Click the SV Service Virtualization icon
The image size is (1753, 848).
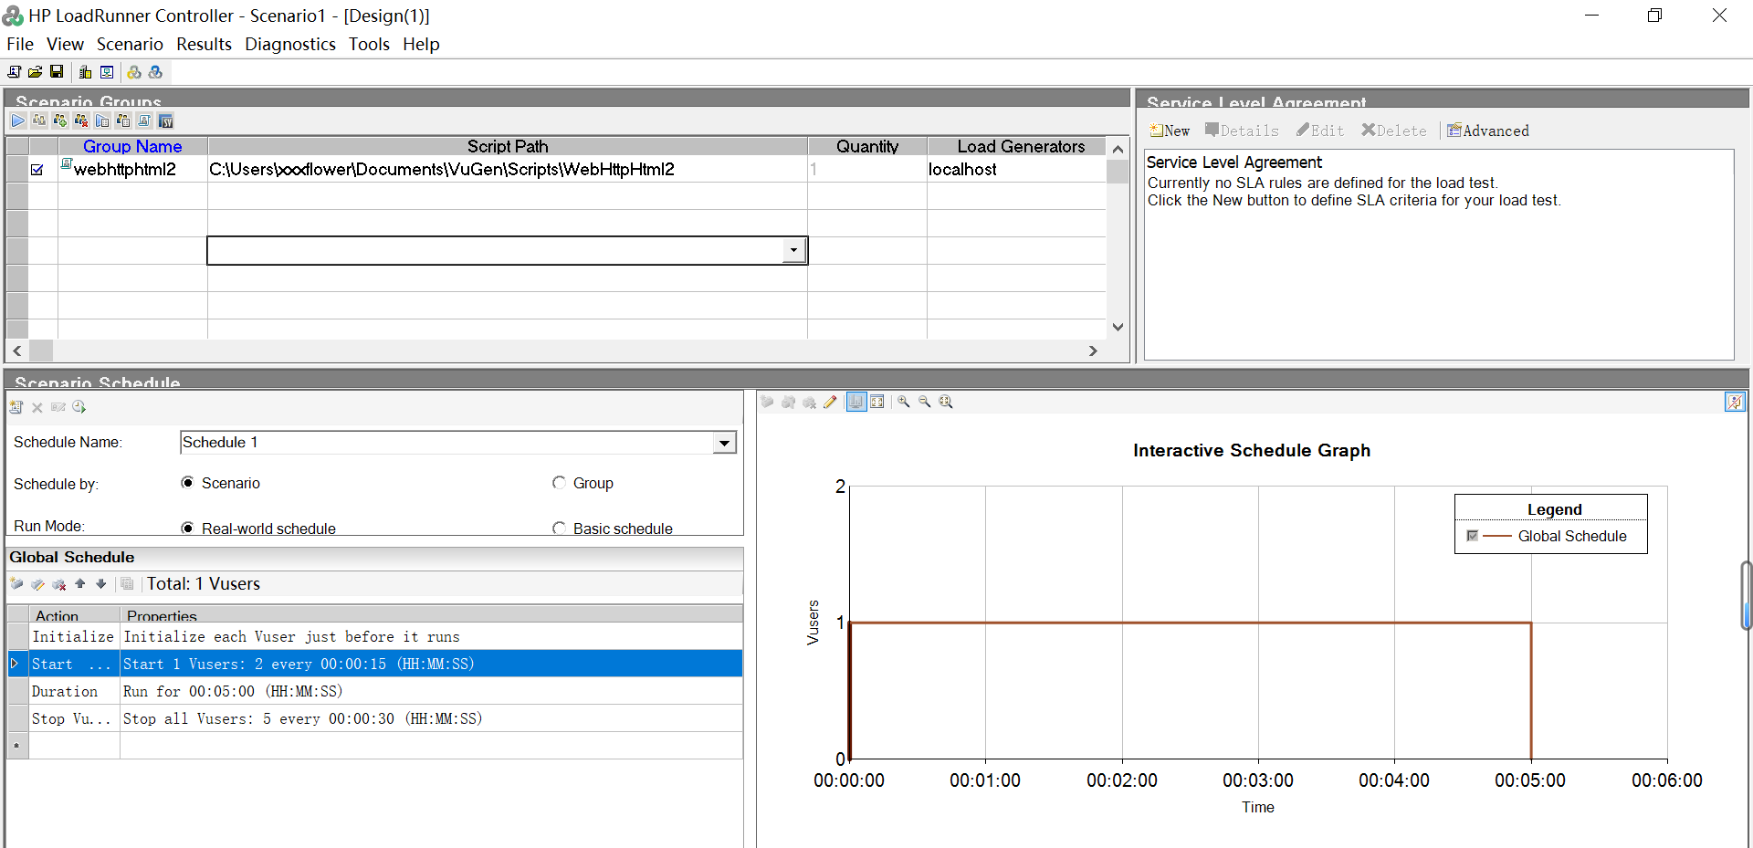point(165,120)
